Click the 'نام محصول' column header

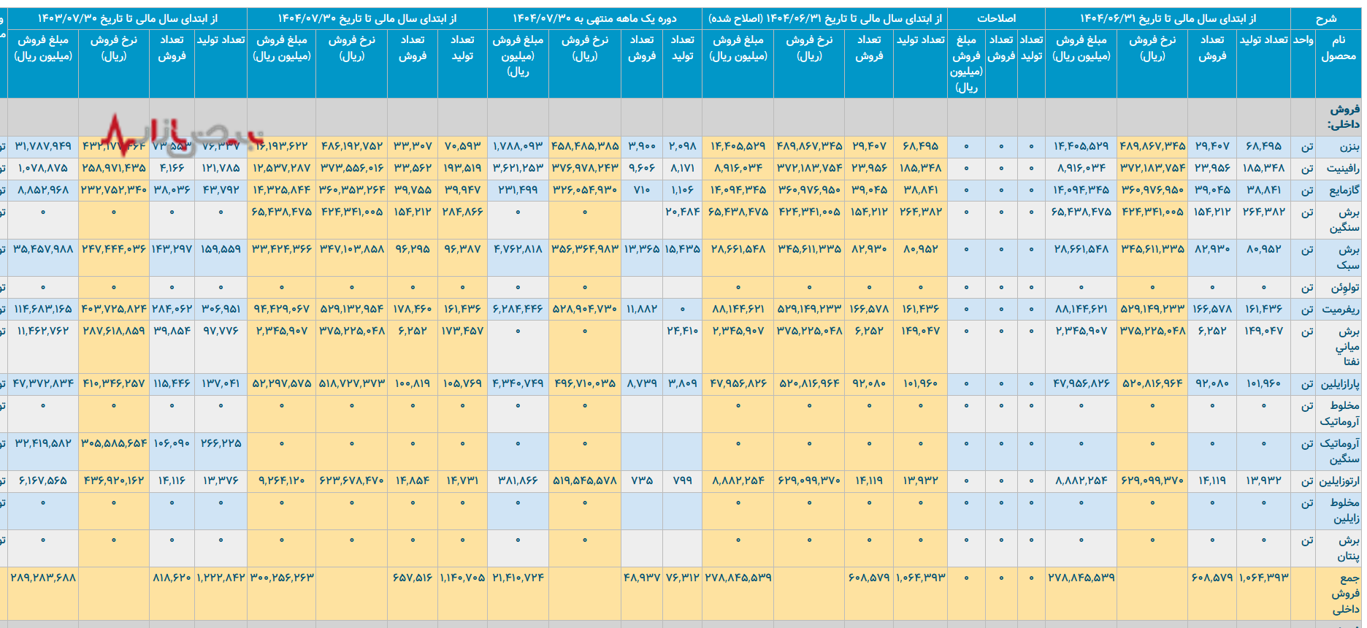1338,48
